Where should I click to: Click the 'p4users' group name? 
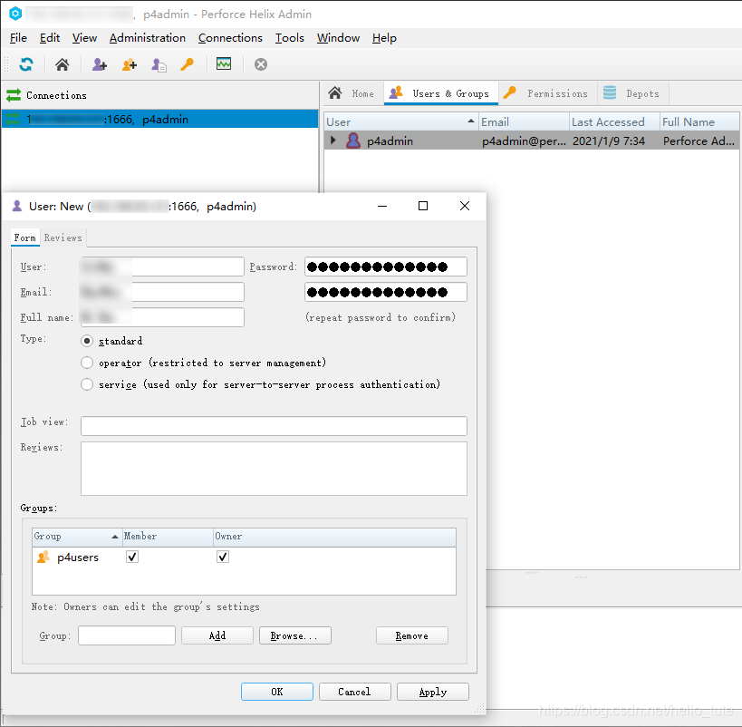point(78,557)
